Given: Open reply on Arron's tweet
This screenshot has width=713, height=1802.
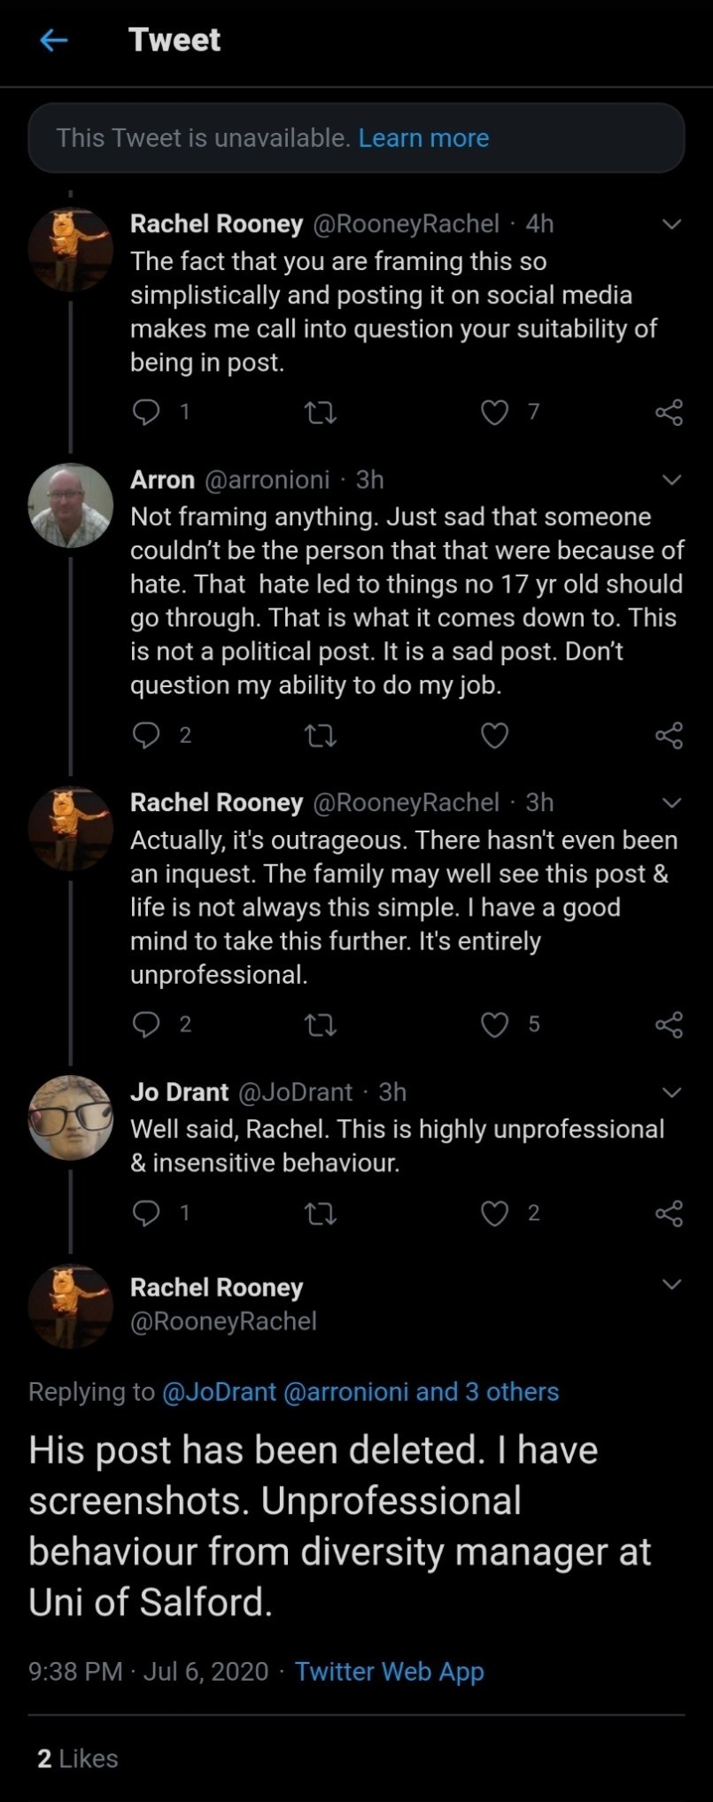Looking at the screenshot, I should [x=145, y=735].
